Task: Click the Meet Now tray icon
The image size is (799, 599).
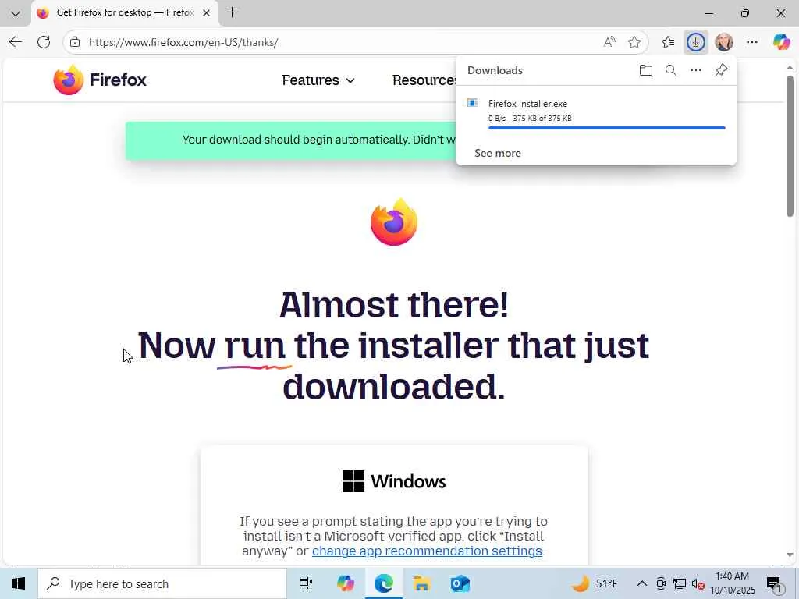Action: coord(661,583)
